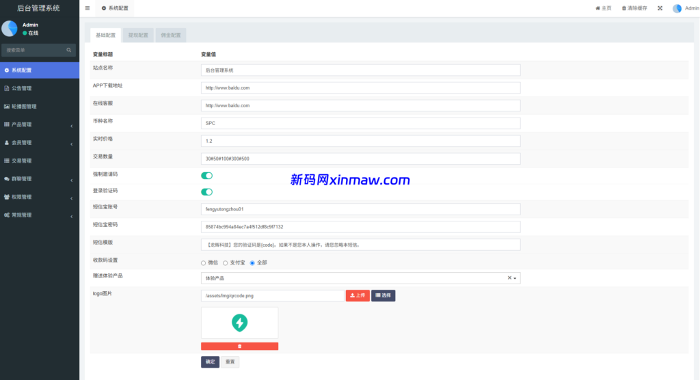
Task: Select the 全部 radio option
Action: [x=252, y=263]
